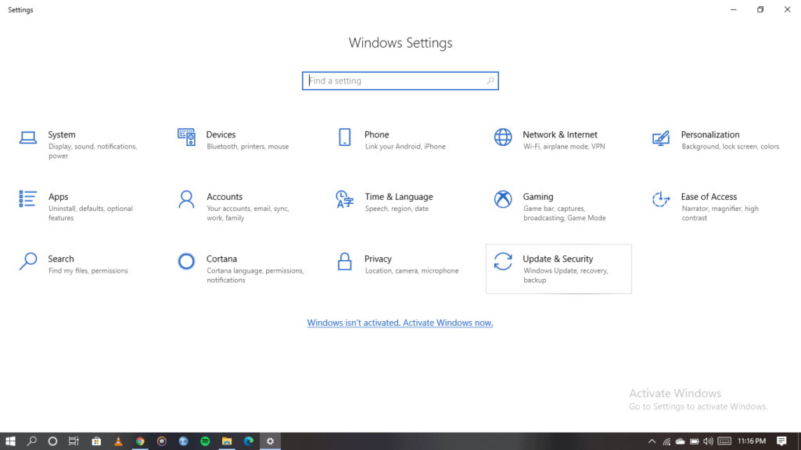Viewport: 801px width, 450px height.
Task: Switch to Google Chrome on taskbar
Action: pos(140,441)
